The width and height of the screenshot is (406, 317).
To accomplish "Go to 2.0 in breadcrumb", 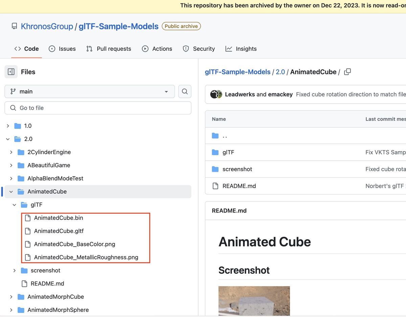I will tap(280, 72).
